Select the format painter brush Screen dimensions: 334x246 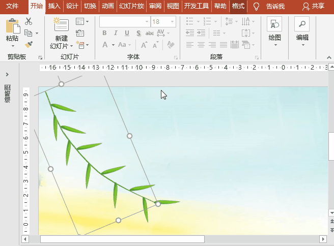pyautogui.click(x=29, y=44)
